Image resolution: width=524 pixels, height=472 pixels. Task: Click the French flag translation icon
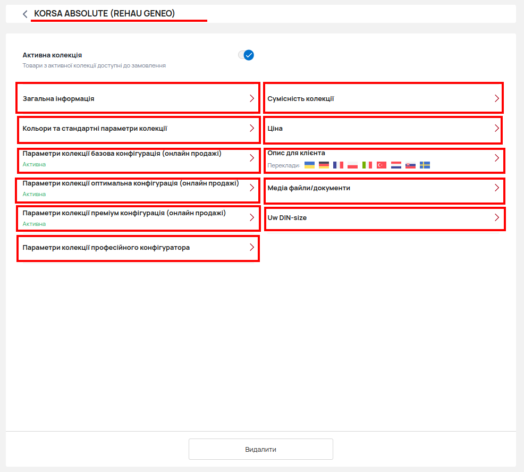[338, 165]
